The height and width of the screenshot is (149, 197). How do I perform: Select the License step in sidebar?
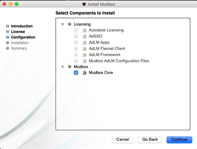(x=18, y=32)
